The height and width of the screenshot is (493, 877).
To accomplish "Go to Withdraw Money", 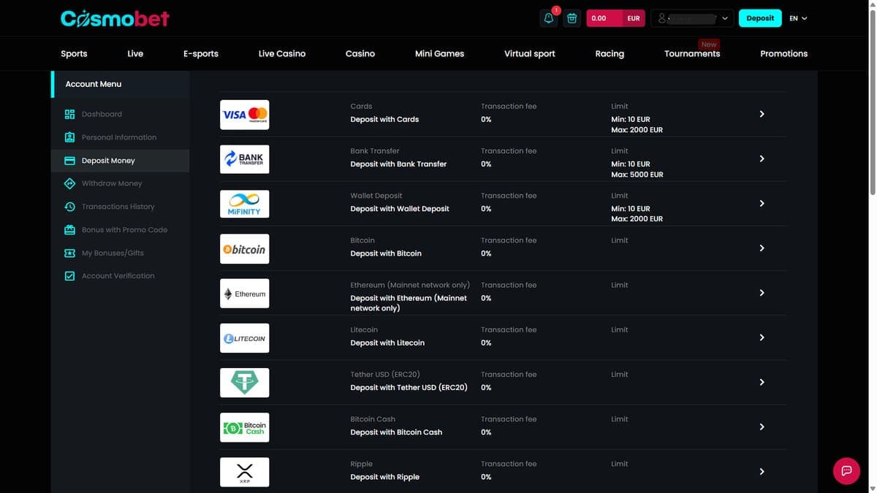I will [x=112, y=183].
